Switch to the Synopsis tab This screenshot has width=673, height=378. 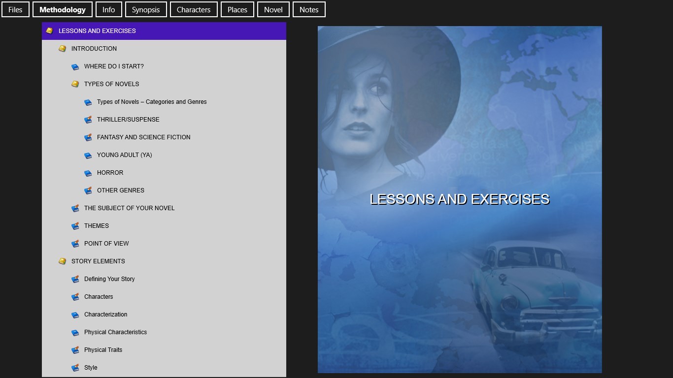click(x=146, y=9)
